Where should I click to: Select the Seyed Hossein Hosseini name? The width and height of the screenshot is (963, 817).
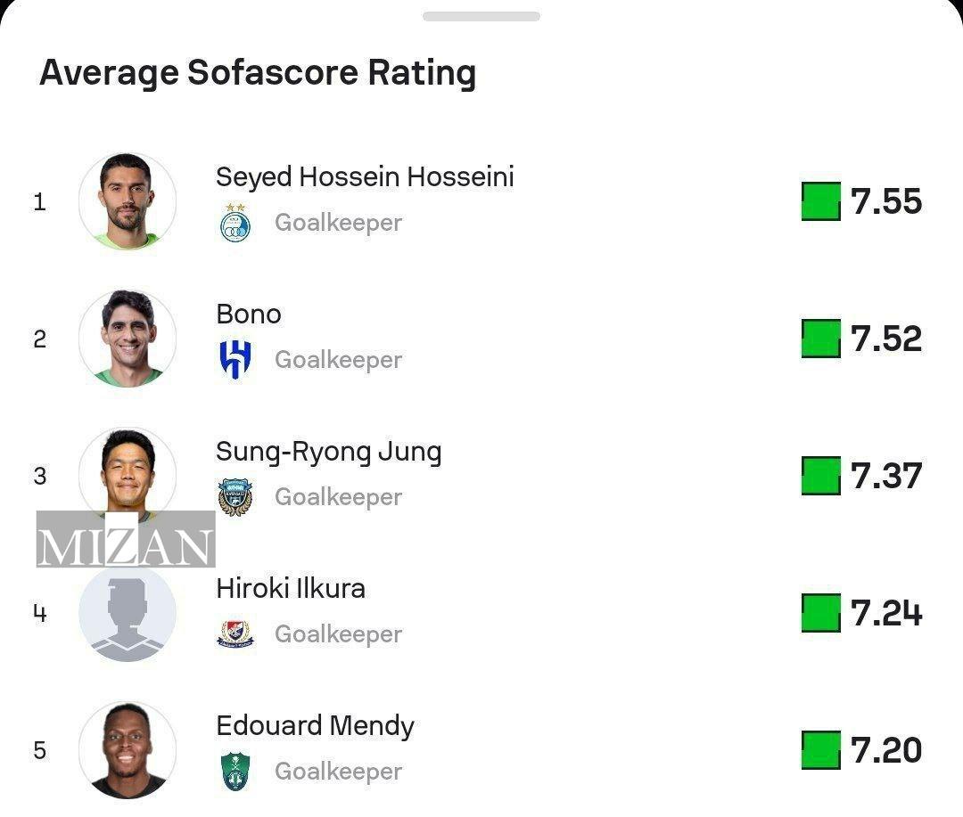coord(365,176)
